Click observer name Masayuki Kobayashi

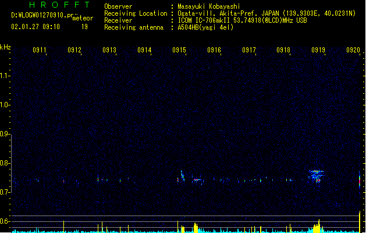(x=209, y=6)
